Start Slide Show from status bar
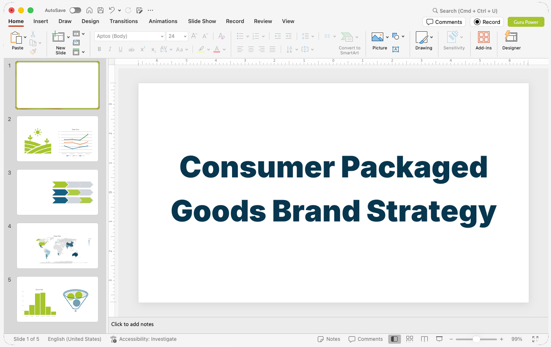Image resolution: width=551 pixels, height=347 pixels. point(439,339)
